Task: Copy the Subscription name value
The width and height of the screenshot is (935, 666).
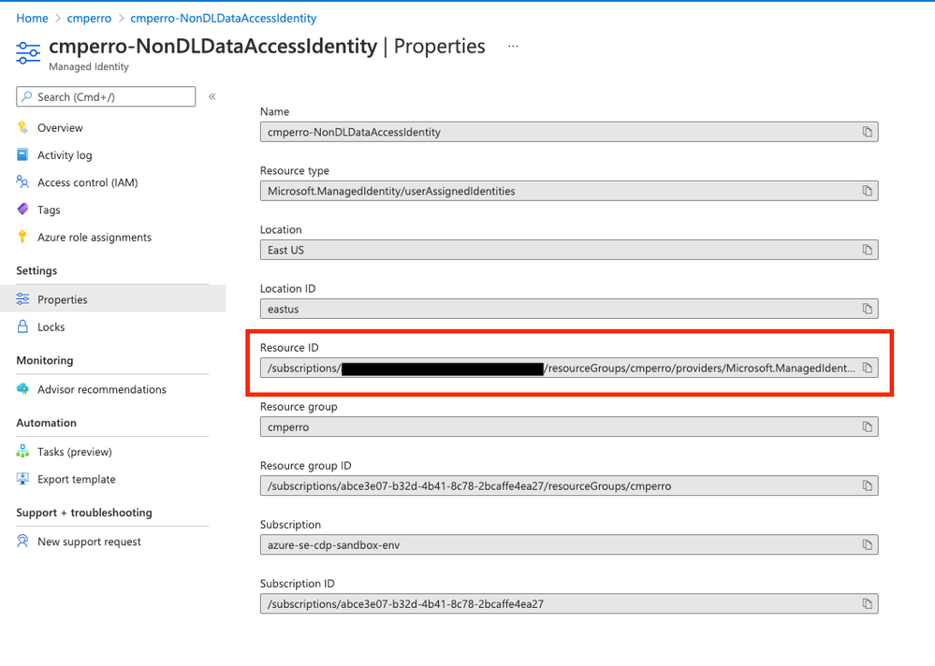Action: click(867, 544)
